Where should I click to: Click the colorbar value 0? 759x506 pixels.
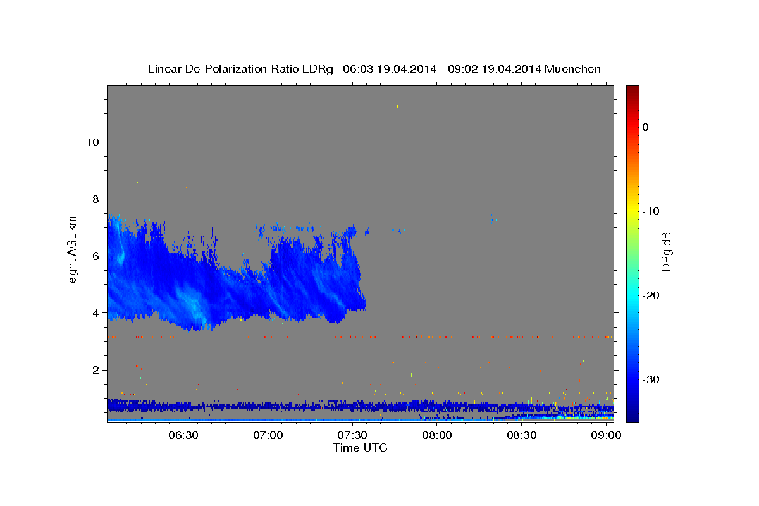(x=646, y=127)
